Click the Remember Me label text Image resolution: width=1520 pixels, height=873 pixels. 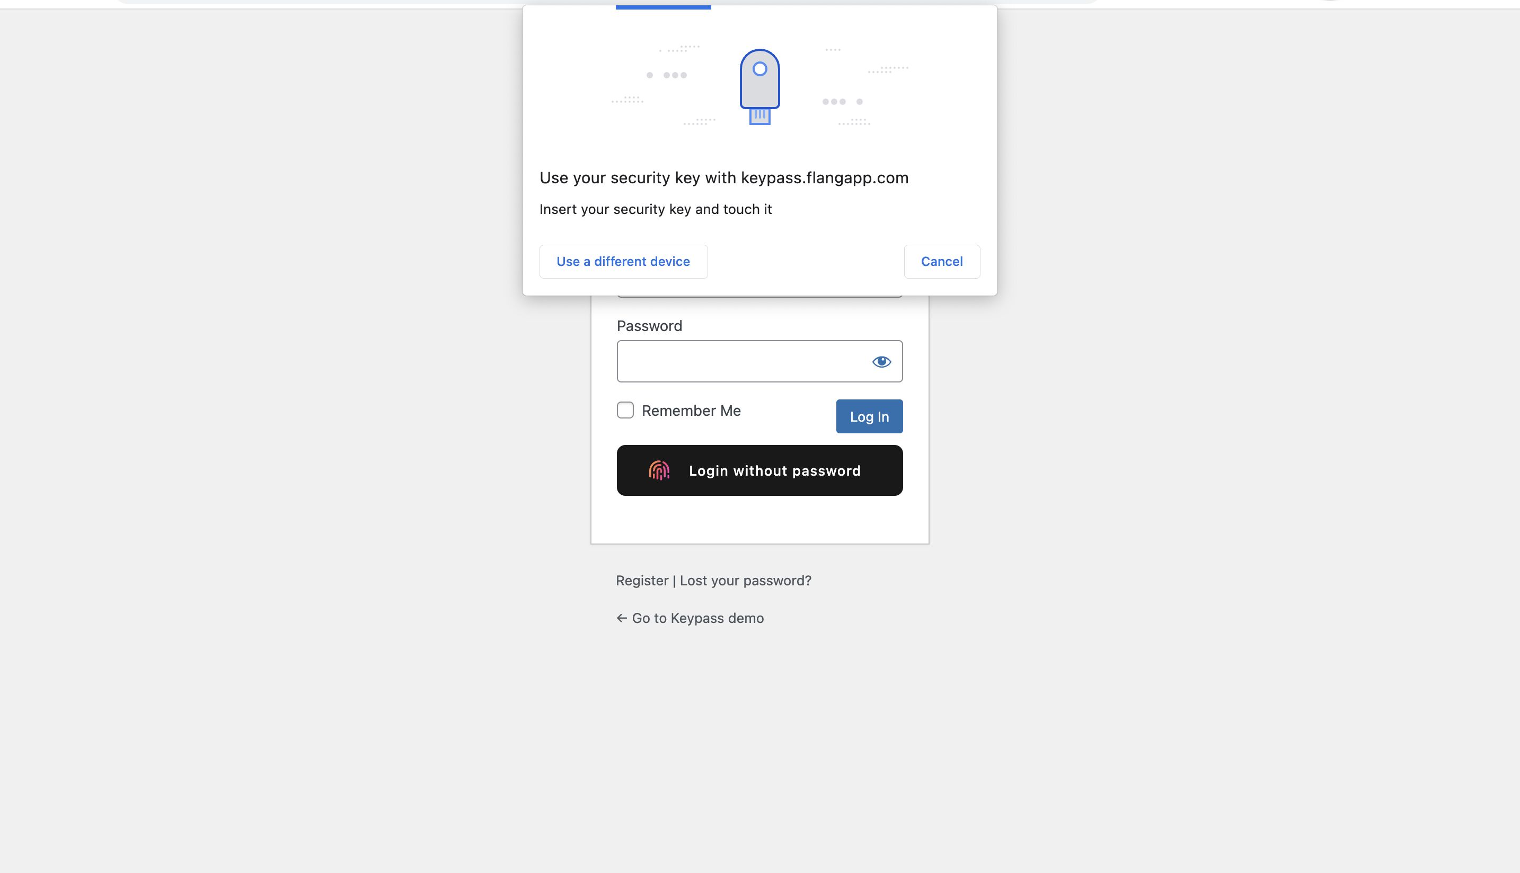[x=691, y=411]
